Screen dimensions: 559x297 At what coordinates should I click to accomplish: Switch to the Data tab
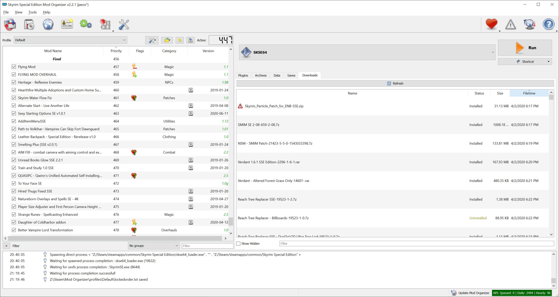(277, 75)
